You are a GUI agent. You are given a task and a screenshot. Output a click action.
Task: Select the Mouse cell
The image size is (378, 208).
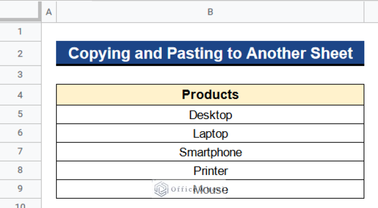point(210,189)
